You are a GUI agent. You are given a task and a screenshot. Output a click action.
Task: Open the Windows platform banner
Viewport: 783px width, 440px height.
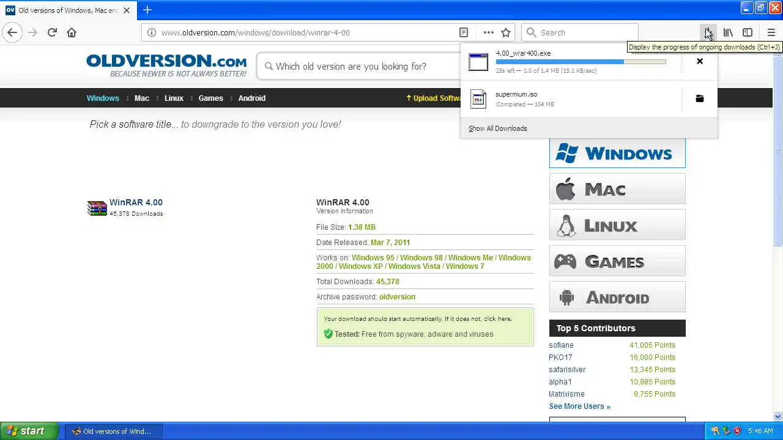tap(617, 153)
